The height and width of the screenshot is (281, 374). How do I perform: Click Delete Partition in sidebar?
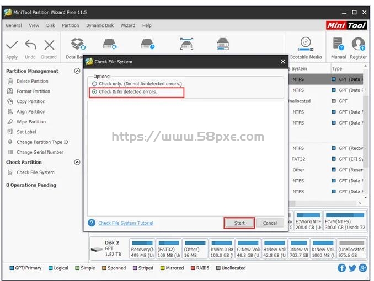[x=32, y=82]
